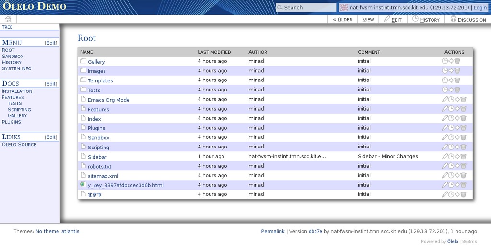Viewport: 491px width, 250px height.
Task: Click history clock icon for Sidebar page
Action: click(451, 157)
